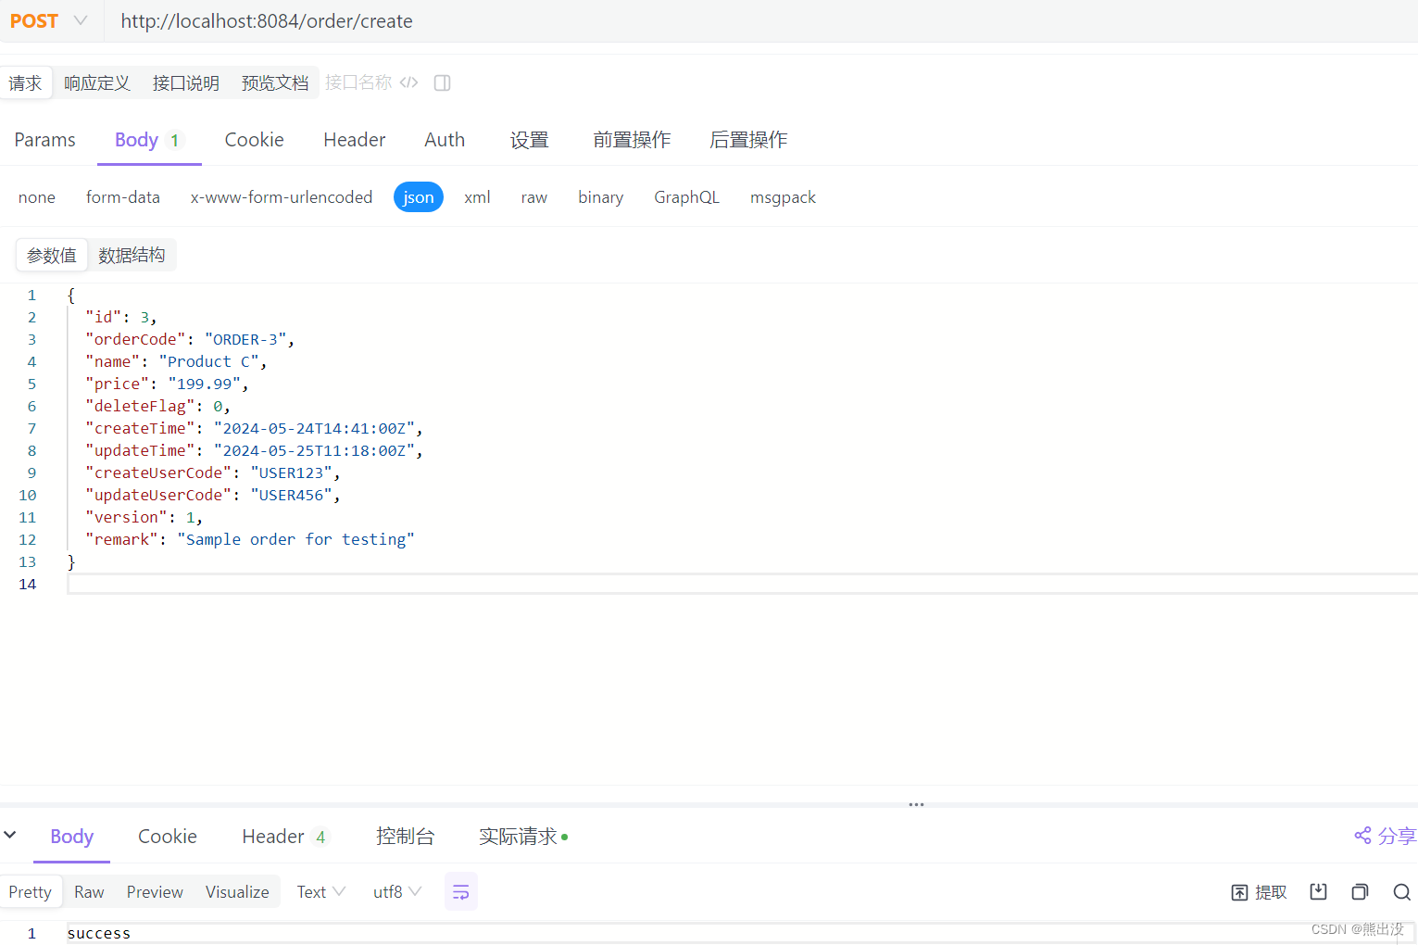Image resolution: width=1418 pixels, height=945 pixels.
Task: Open the request Cookie tab
Action: coord(254,140)
